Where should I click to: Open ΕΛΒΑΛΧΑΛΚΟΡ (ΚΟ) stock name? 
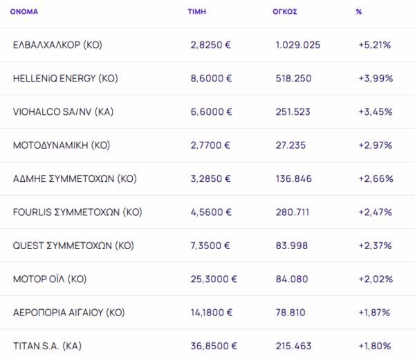[x=57, y=45]
